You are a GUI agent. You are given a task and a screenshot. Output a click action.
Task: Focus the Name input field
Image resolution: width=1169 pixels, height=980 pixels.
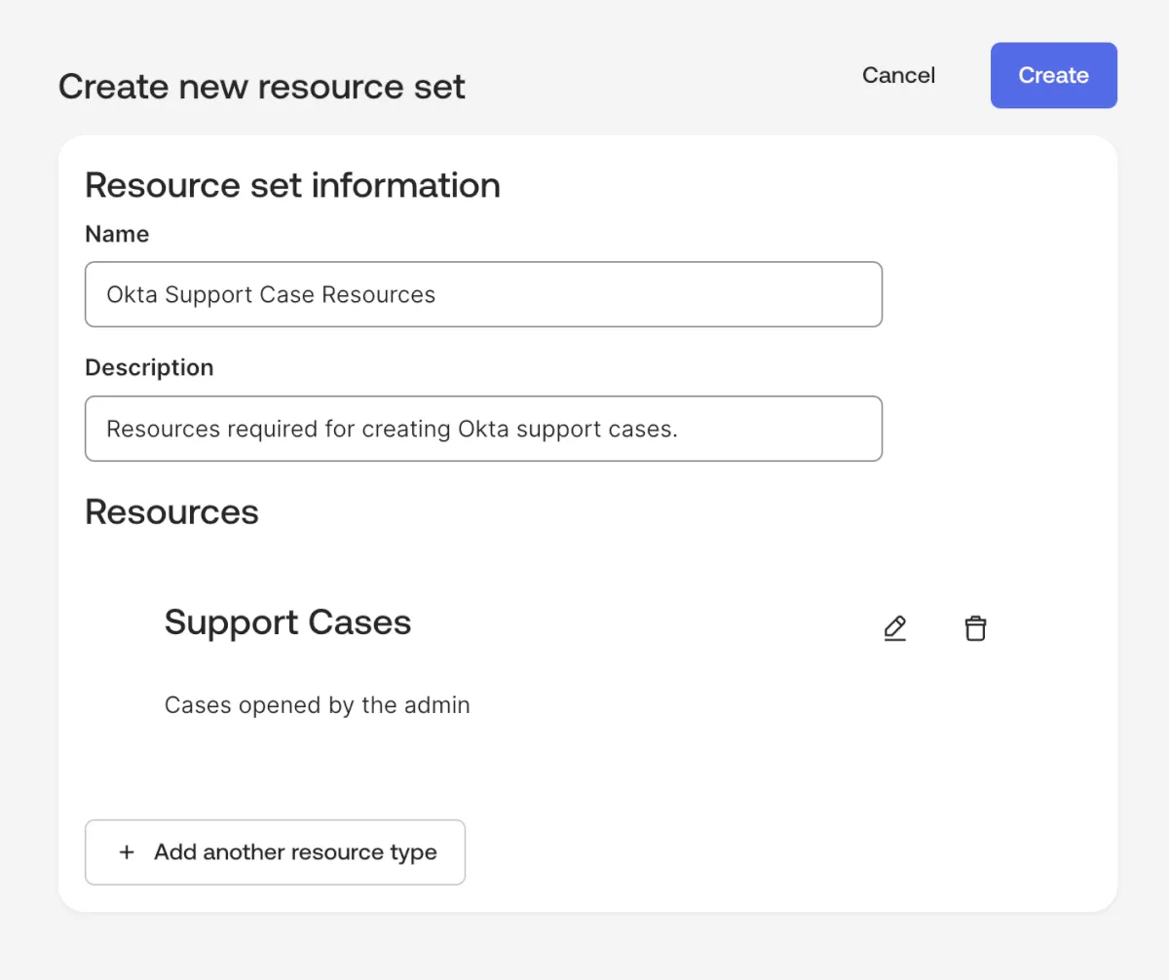(483, 294)
